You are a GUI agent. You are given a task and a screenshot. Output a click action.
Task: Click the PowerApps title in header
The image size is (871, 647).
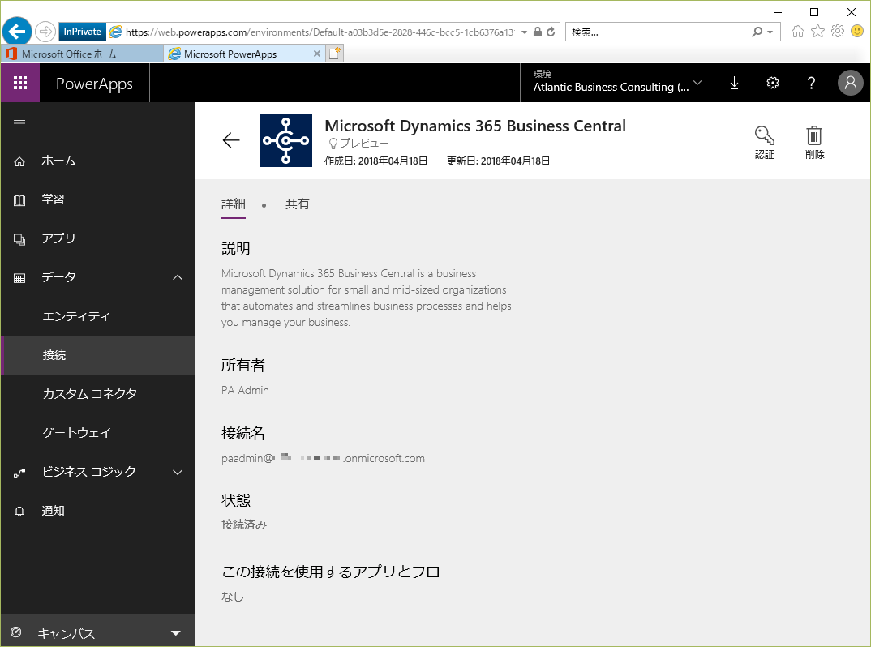[x=94, y=84]
